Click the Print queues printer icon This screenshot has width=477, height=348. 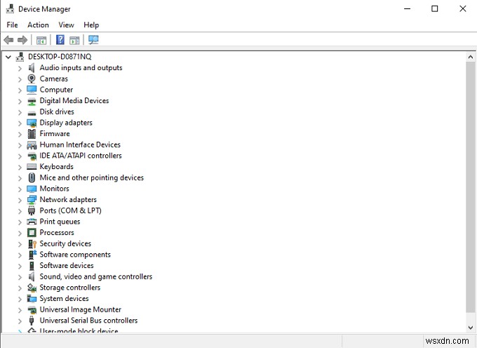(32, 222)
